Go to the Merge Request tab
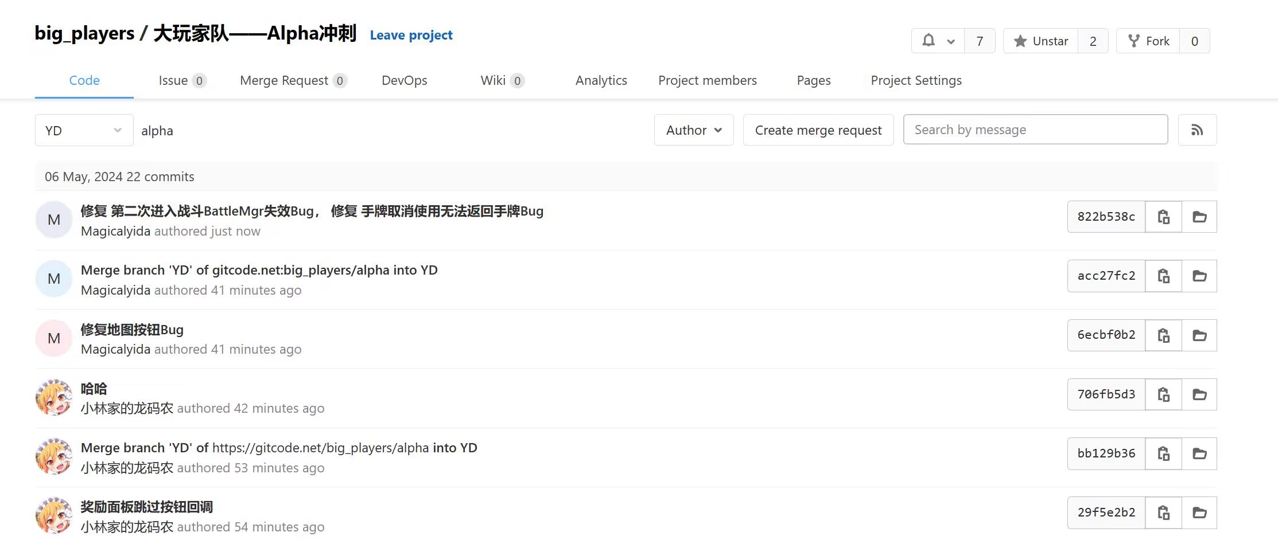Viewport: 1278px width, 544px height. coord(293,80)
